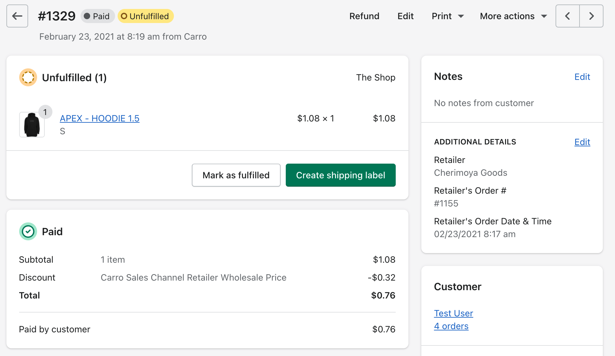The image size is (615, 356).
Task: Click the Refund action
Action: [364, 16]
